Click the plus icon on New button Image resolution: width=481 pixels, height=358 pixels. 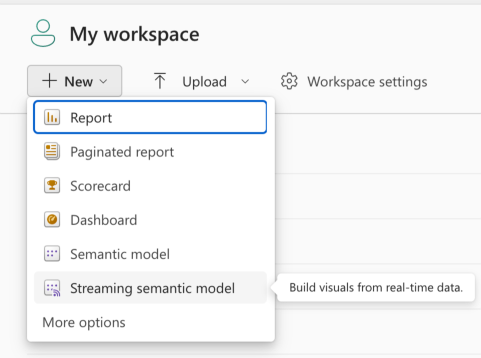pos(50,81)
